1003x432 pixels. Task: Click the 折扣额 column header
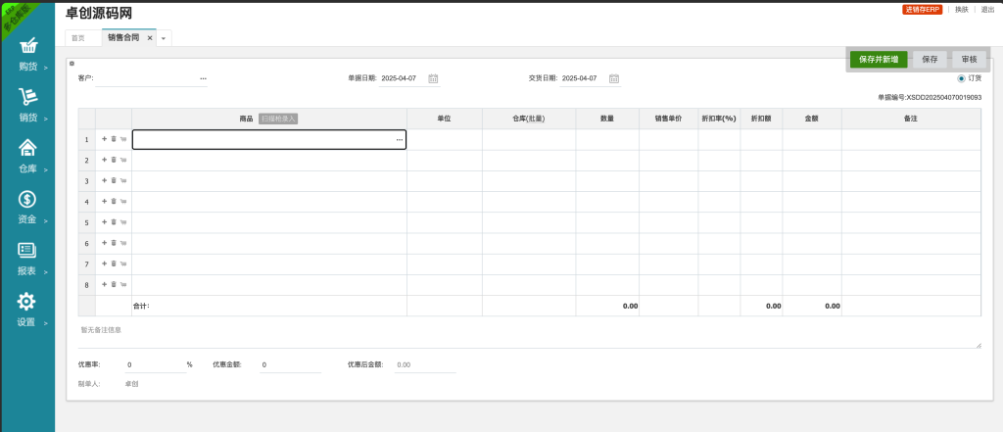pos(761,119)
